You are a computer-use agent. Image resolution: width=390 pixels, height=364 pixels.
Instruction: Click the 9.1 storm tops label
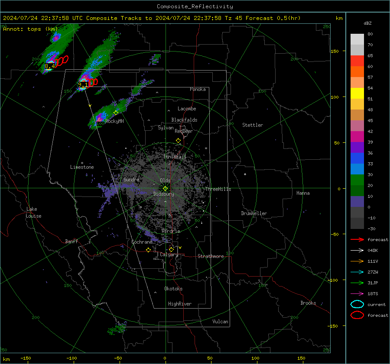pos(83,85)
